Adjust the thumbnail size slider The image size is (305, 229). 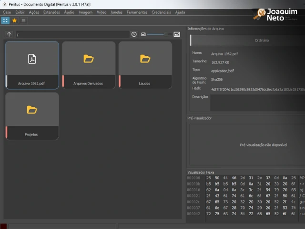click(165, 34)
